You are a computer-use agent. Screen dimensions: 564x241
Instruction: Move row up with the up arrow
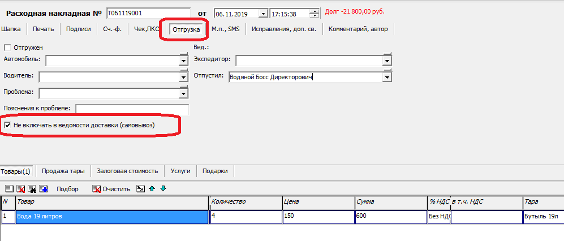point(152,189)
